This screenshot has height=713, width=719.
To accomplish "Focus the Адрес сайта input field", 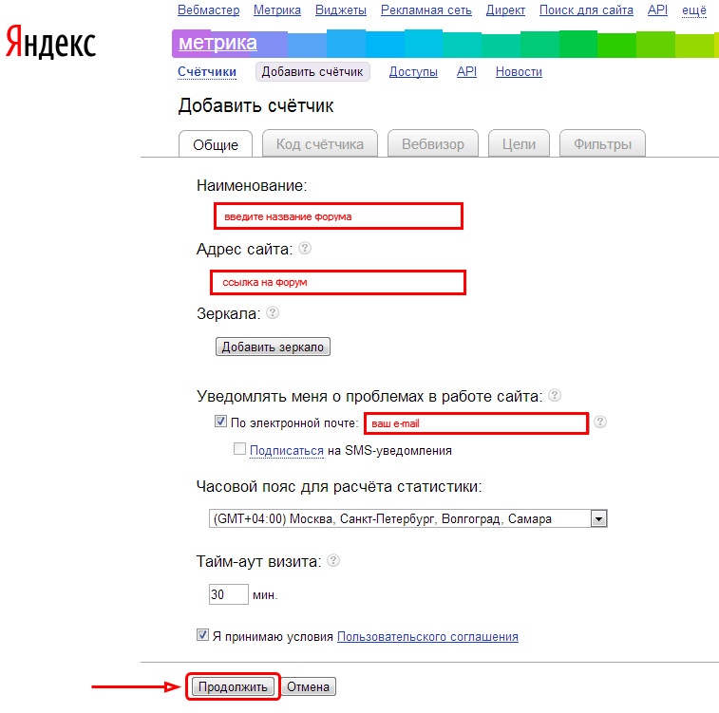I will point(338,282).
